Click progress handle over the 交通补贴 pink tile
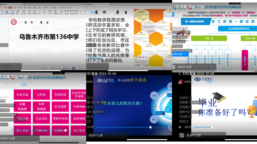Screen dimensions: 257x144 click(x=65, y=130)
